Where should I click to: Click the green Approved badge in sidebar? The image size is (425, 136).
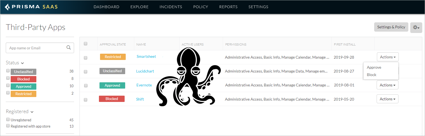24,86
